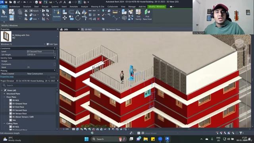
Task: Click the Undo arrow in quick access toolbar
Action: [x=25, y=2]
